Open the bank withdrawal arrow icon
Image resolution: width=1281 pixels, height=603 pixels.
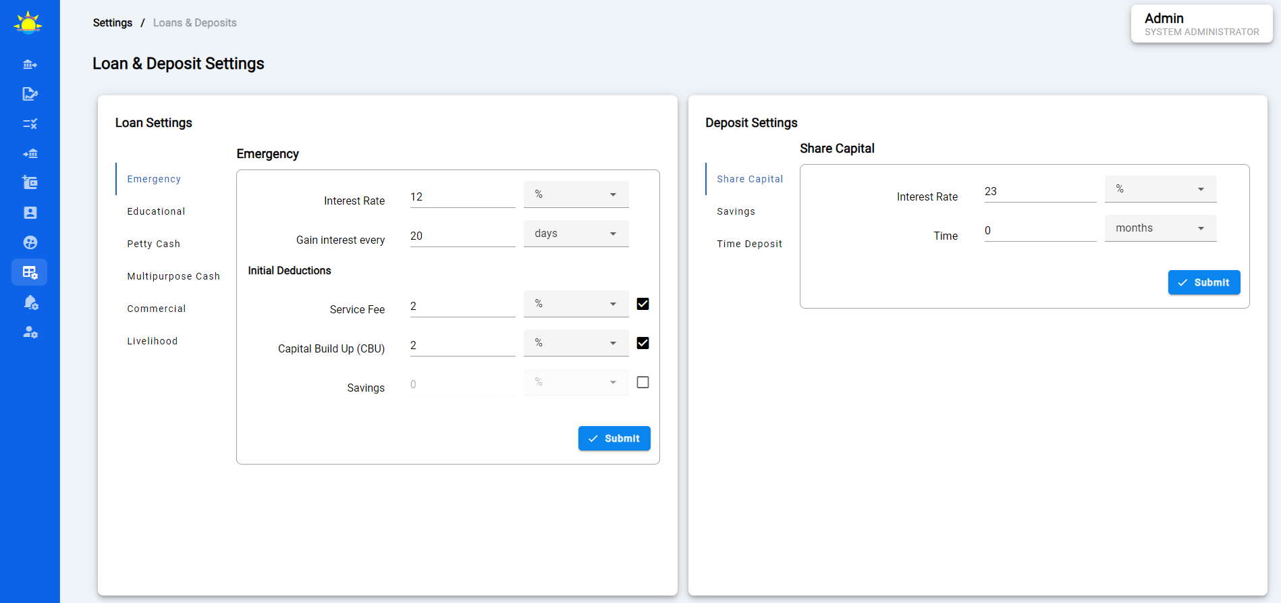click(30, 64)
